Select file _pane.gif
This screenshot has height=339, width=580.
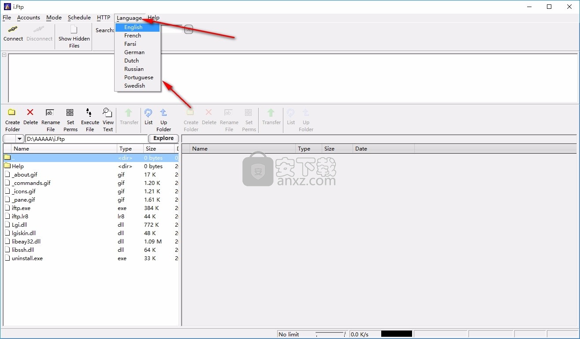click(x=91, y=200)
